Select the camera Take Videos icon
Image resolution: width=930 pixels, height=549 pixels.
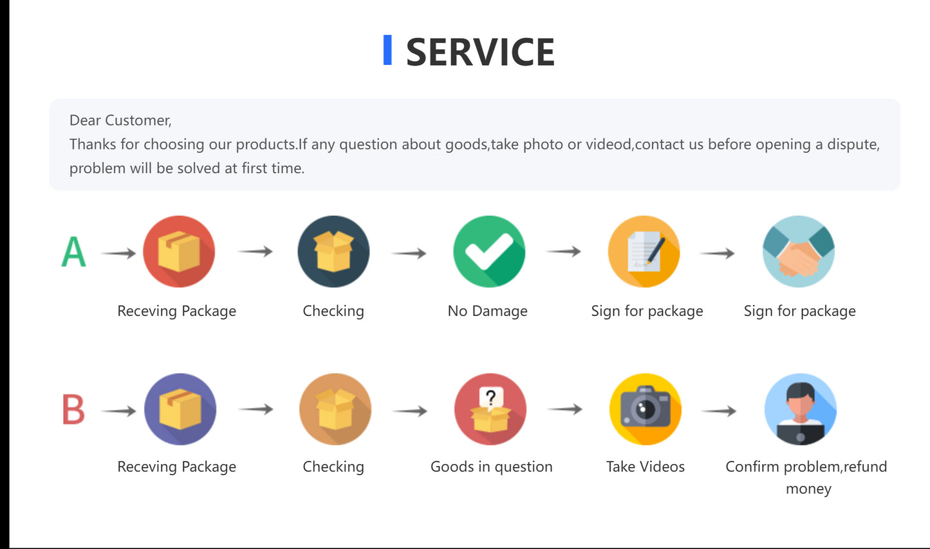click(x=645, y=409)
